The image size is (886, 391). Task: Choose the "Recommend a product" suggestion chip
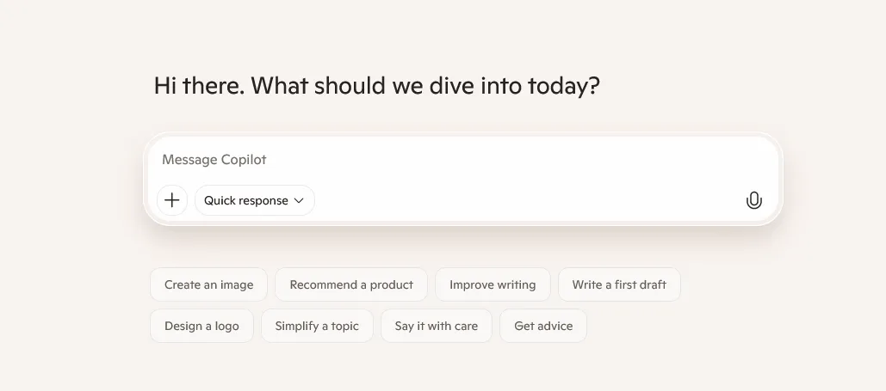tap(351, 284)
